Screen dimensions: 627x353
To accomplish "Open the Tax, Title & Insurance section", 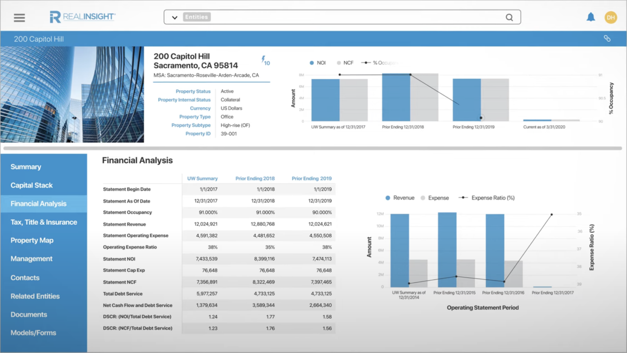I will click(x=44, y=222).
